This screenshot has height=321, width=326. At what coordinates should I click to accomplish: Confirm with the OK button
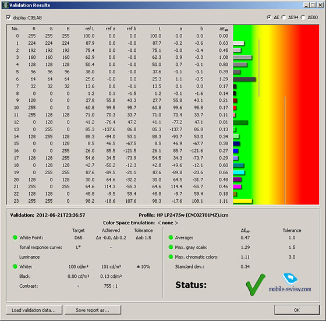297,310
